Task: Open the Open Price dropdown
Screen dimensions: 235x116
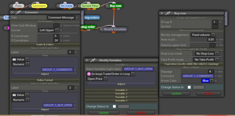Action: [x=97, y=79]
